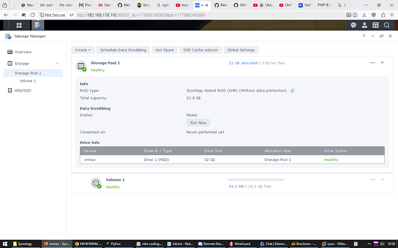The width and height of the screenshot is (398, 248).
Task: Go back with the browser back arrow
Action: tap(6, 15)
